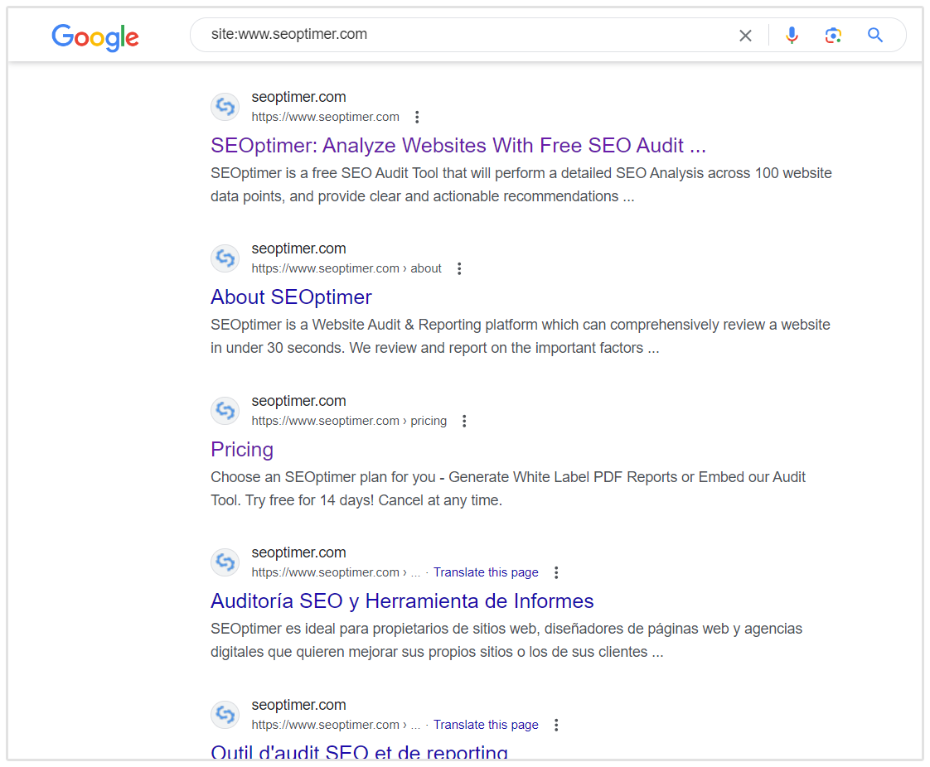The image size is (930, 767).
Task: Open three-dot menu for Pricing result
Action: point(464,421)
